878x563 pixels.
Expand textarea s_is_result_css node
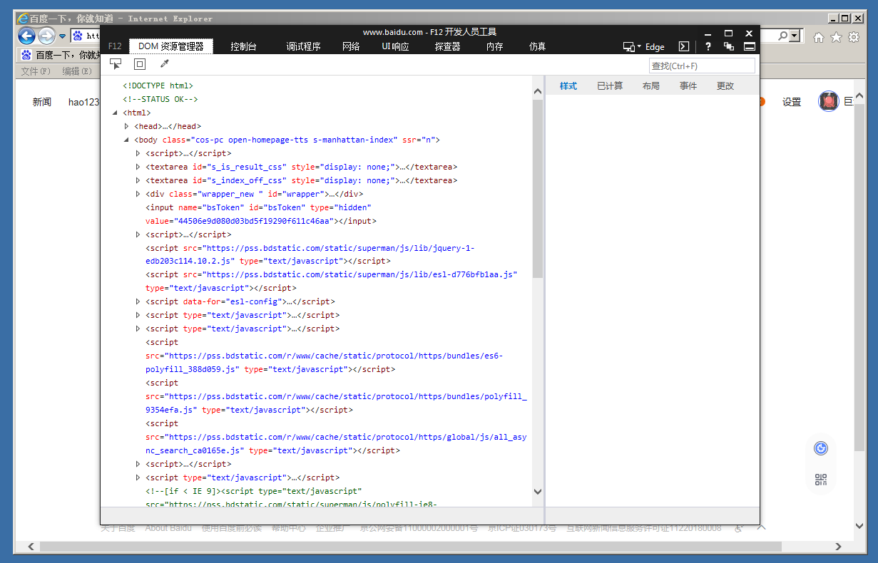tap(138, 167)
